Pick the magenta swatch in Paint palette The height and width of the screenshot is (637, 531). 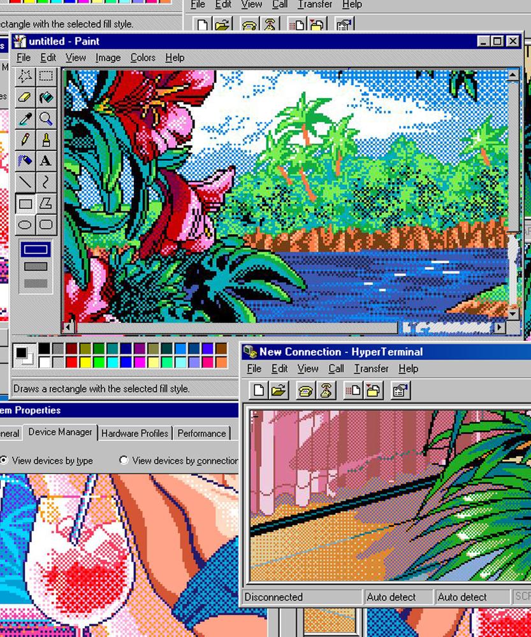pos(140,362)
